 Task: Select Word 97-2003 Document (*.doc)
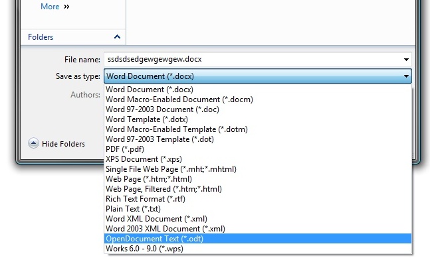(x=258, y=109)
